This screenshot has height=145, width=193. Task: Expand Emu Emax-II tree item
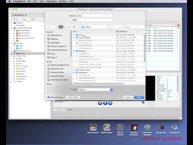(x=14, y=66)
